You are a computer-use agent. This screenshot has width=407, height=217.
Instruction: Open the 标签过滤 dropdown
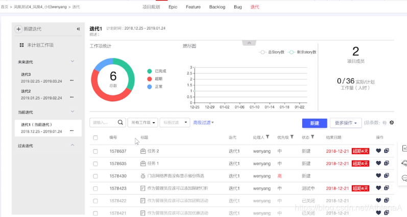pyautogui.click(x=175, y=122)
